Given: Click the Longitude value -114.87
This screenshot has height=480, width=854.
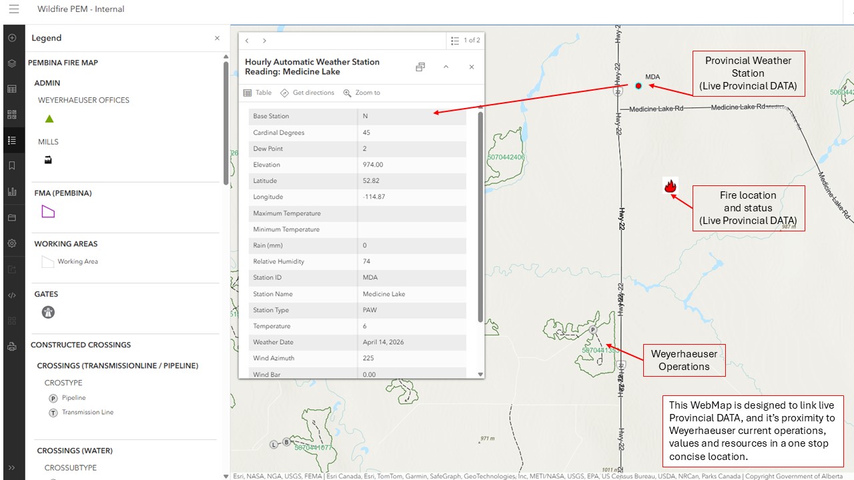Looking at the screenshot, I should click(x=374, y=197).
